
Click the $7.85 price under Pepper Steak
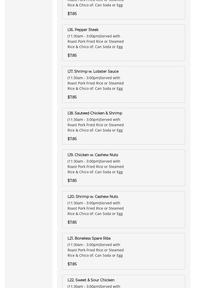(x=72, y=55)
